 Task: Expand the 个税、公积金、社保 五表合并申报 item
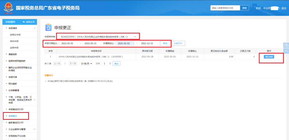point(35,100)
